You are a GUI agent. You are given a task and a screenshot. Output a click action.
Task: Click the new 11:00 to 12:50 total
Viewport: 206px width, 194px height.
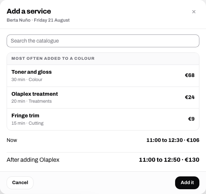click(x=169, y=160)
